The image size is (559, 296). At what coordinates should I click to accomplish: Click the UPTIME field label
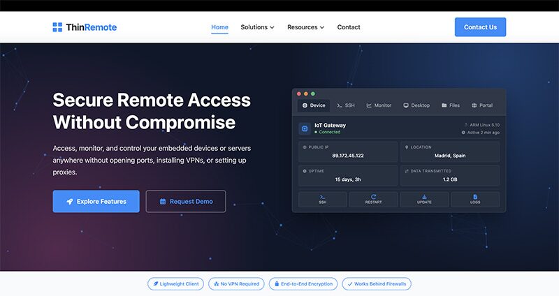pos(317,171)
